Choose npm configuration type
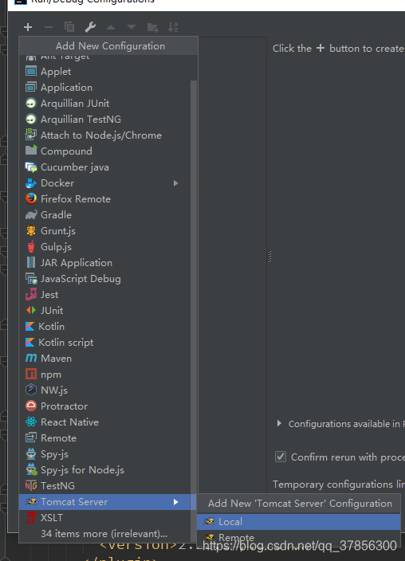 click(108, 375)
